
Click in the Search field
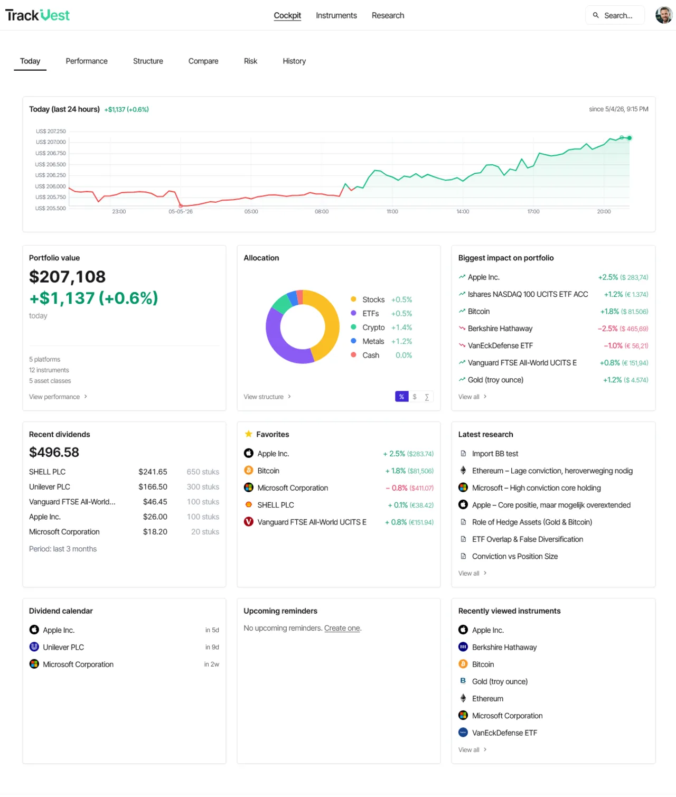[615, 15]
